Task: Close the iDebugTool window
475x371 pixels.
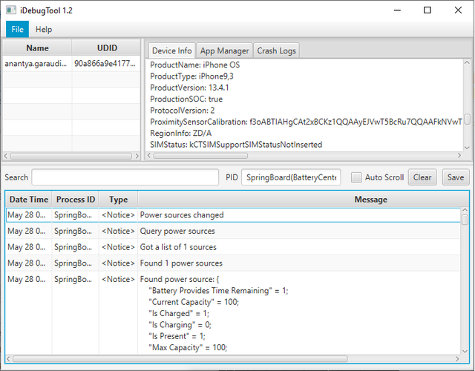Action: point(458,10)
